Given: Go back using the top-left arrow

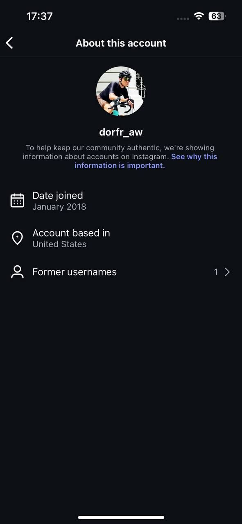Looking at the screenshot, I should click(x=9, y=43).
